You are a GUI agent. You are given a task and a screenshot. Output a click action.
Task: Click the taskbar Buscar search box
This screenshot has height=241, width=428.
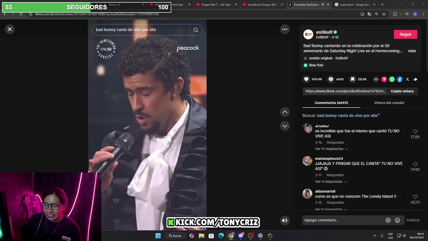[x=175, y=236]
